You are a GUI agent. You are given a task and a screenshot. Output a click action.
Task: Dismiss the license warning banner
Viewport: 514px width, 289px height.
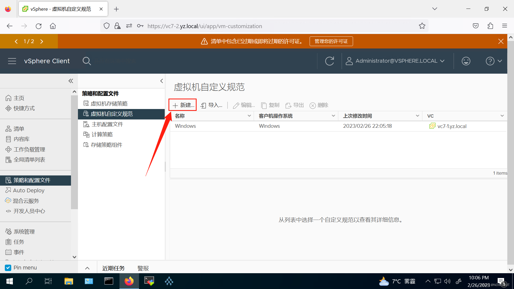click(x=501, y=41)
